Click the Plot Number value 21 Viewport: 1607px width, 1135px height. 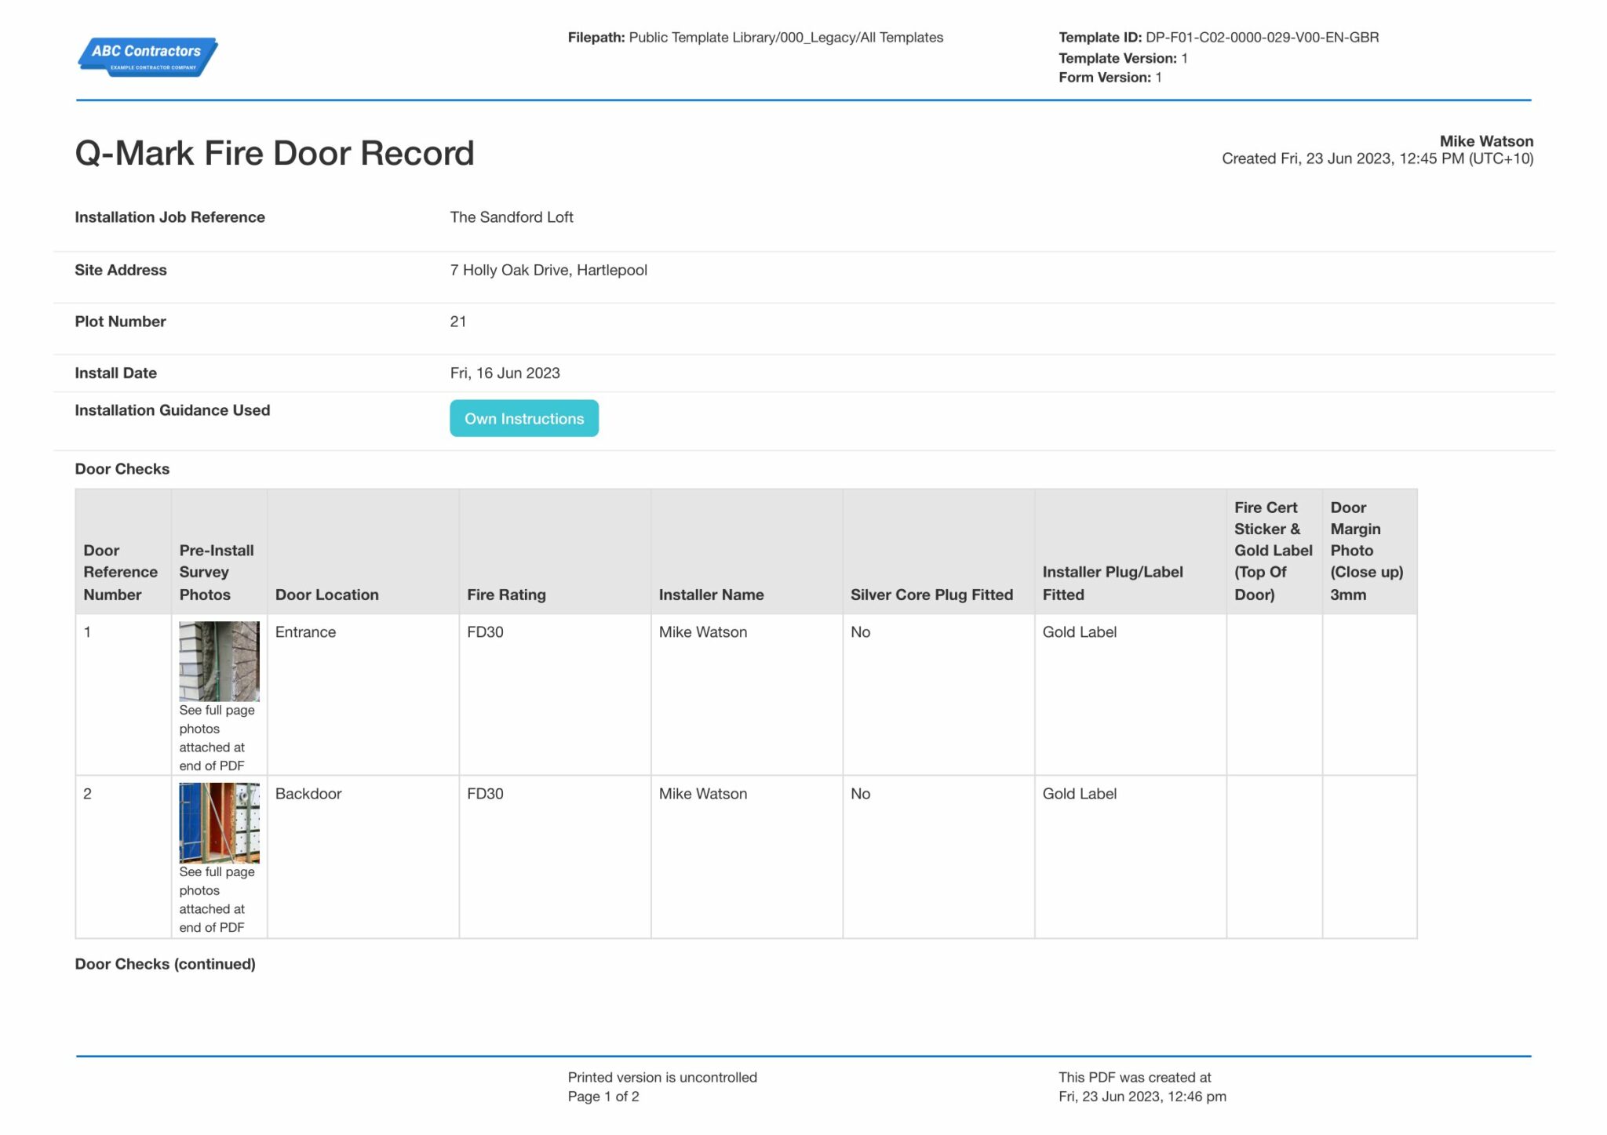click(458, 322)
